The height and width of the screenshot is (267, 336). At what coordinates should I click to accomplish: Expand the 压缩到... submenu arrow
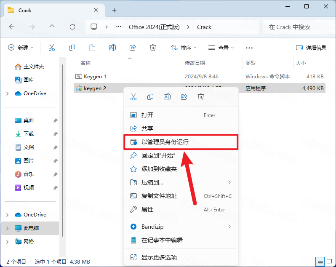pyautogui.click(x=229, y=182)
